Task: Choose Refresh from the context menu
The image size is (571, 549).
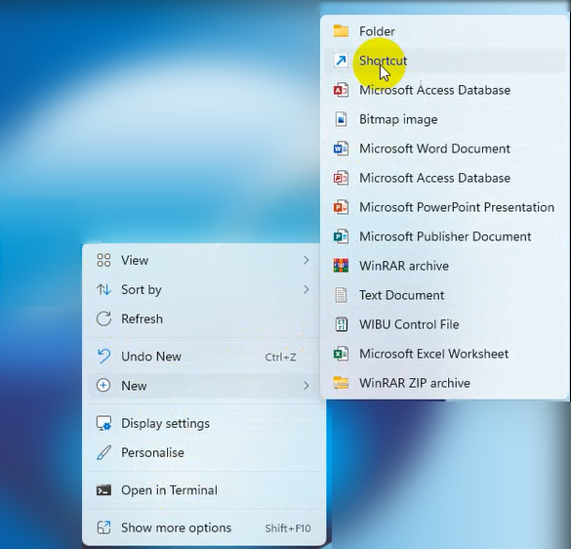Action: (x=204, y=318)
